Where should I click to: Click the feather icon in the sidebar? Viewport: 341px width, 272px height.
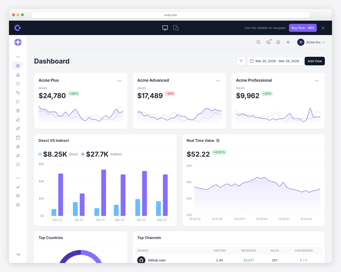(18, 128)
